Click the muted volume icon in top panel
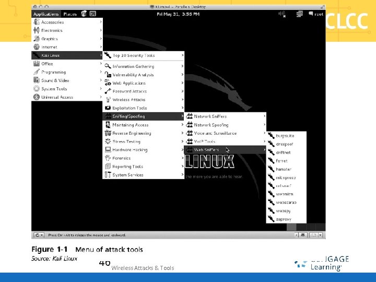 pos(282,14)
